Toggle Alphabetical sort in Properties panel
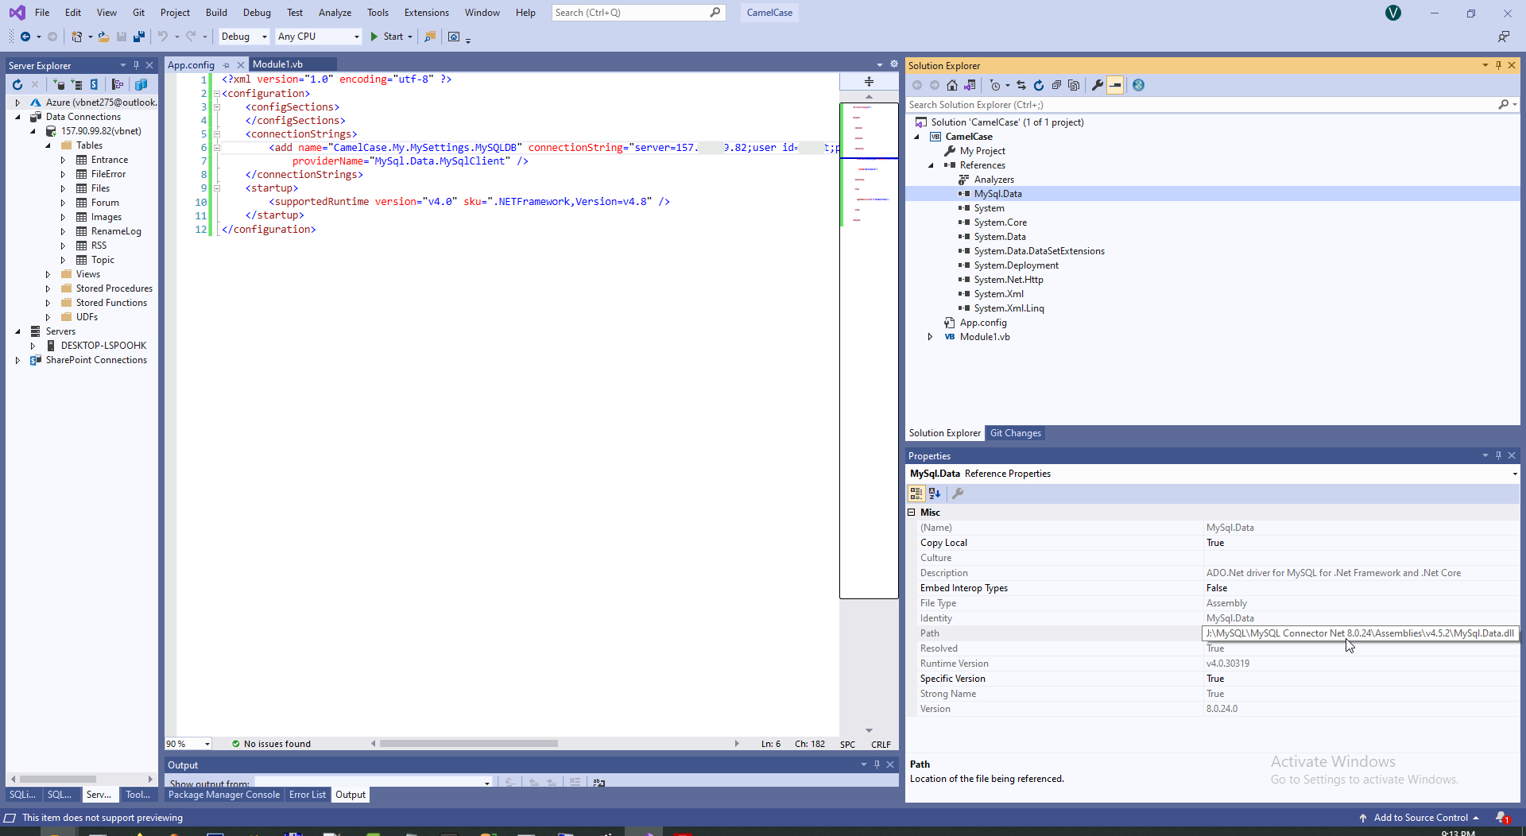Image resolution: width=1526 pixels, height=836 pixels. [x=935, y=493]
